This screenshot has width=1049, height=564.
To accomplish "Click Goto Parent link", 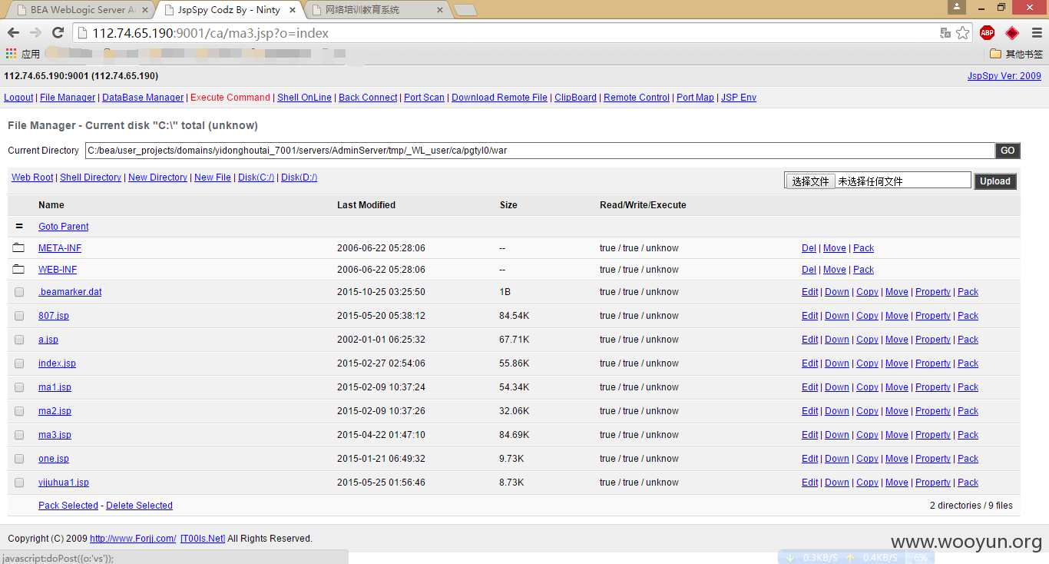I will [x=64, y=227].
